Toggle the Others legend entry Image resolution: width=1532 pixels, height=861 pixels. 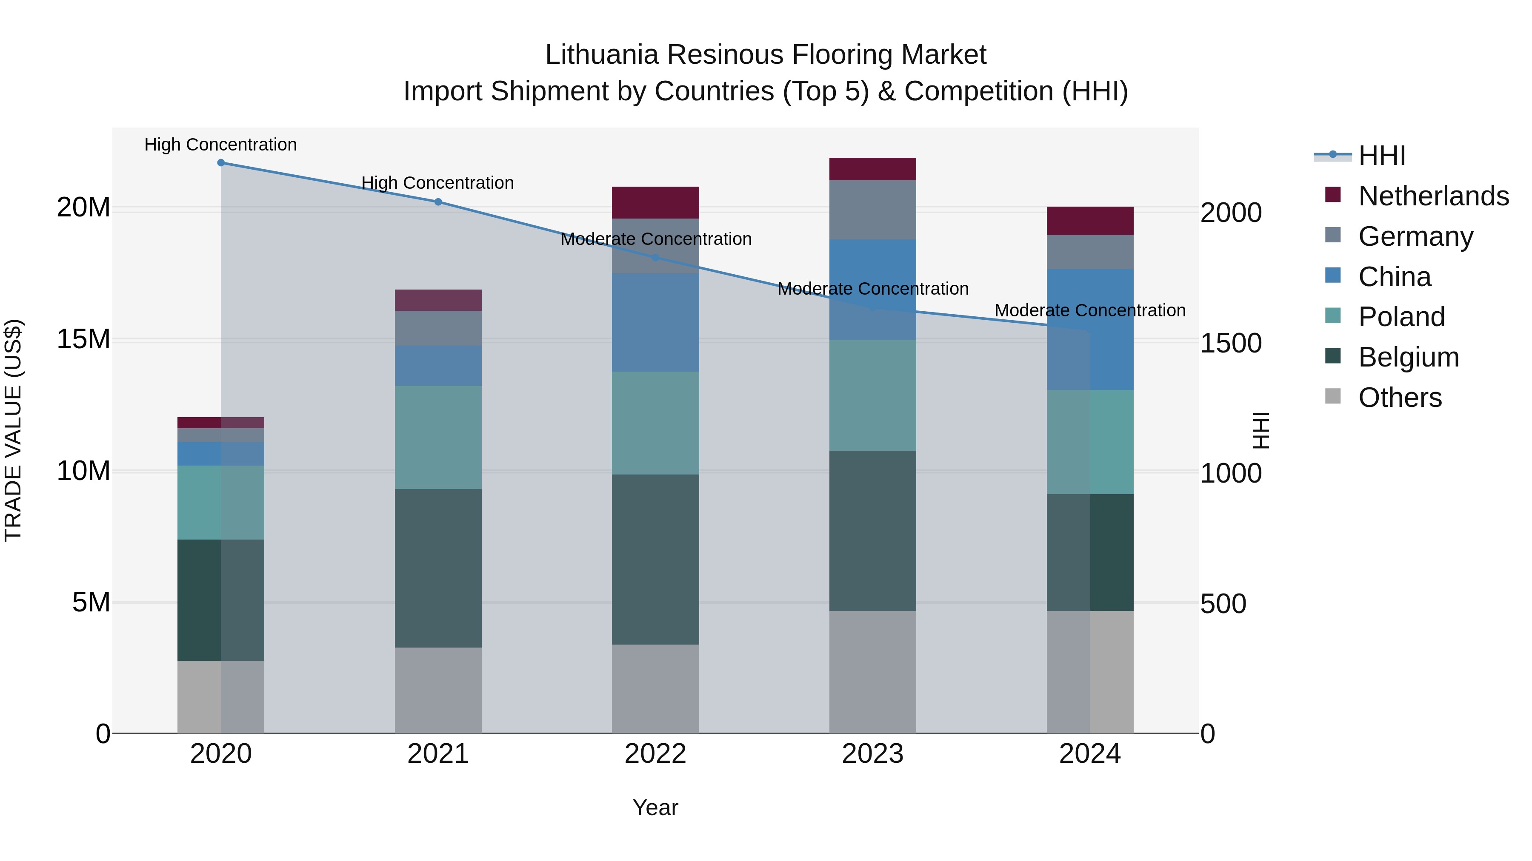click(1383, 398)
